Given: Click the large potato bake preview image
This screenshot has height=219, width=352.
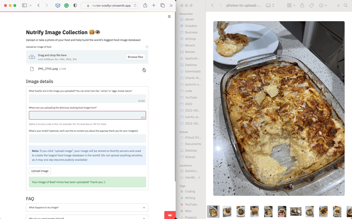Looking at the screenshot, I should [x=279, y=108].
